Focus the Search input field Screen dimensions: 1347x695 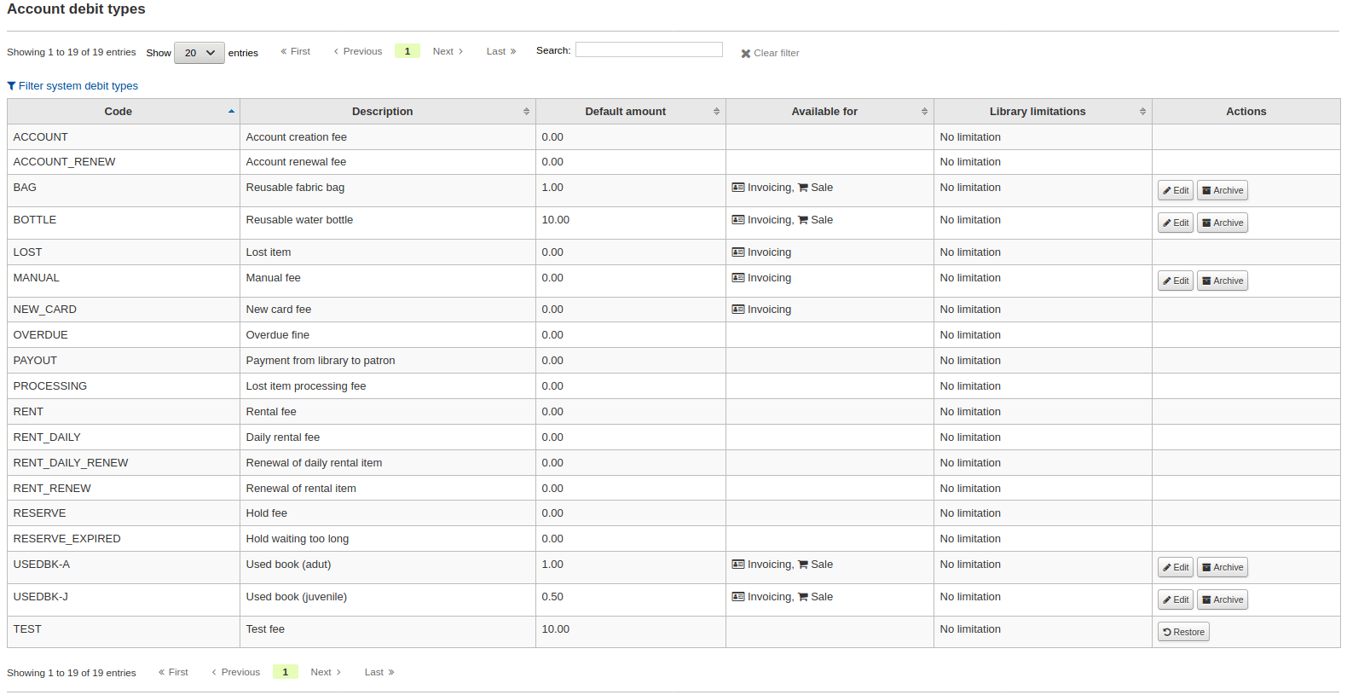[649, 50]
